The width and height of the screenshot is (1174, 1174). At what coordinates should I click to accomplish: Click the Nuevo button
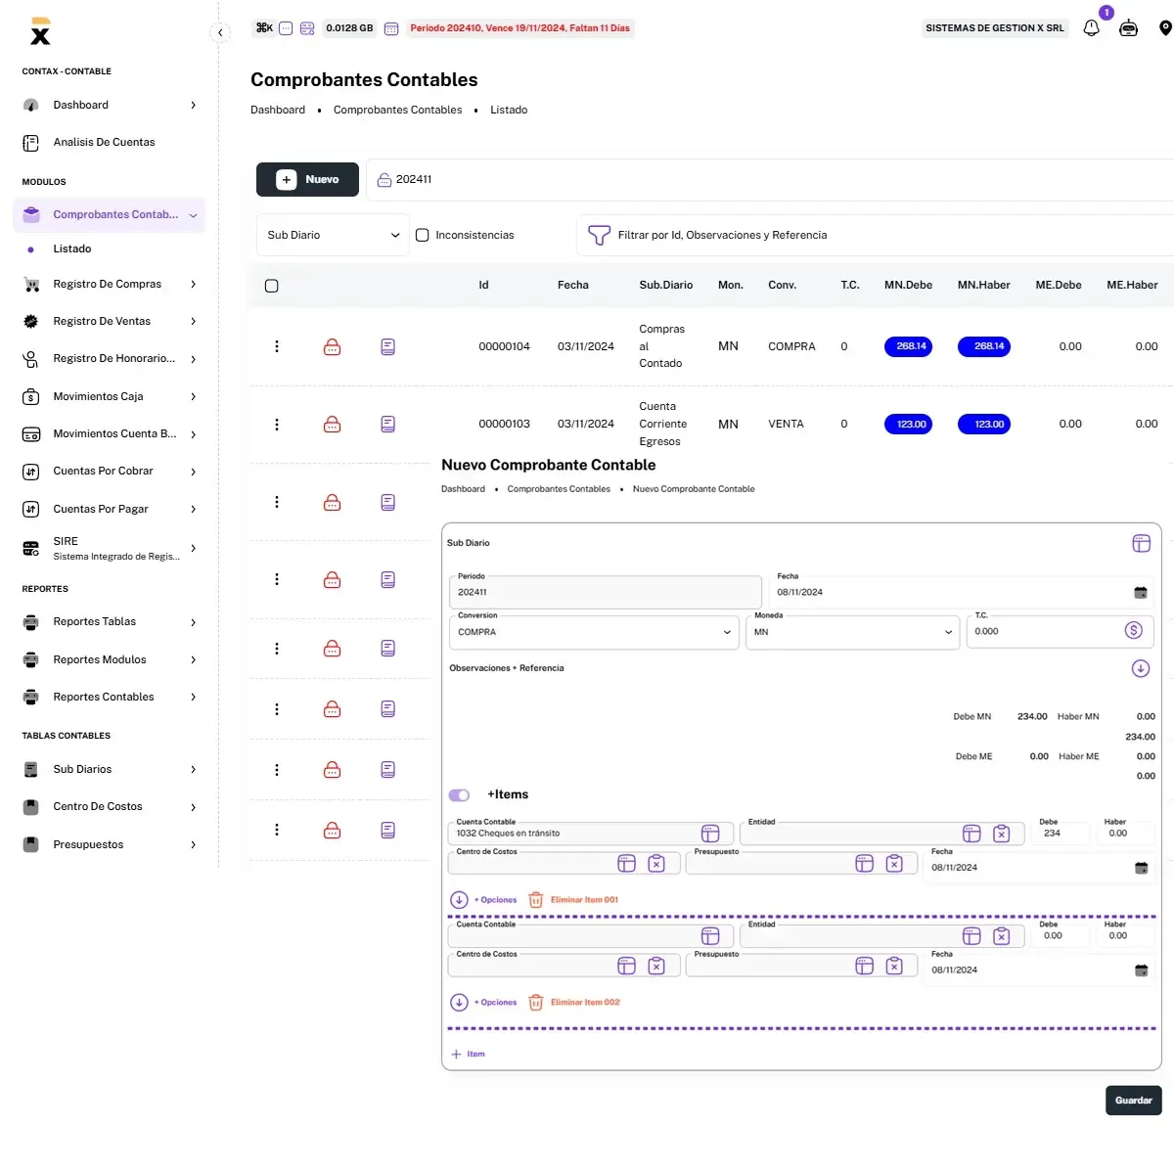click(307, 179)
